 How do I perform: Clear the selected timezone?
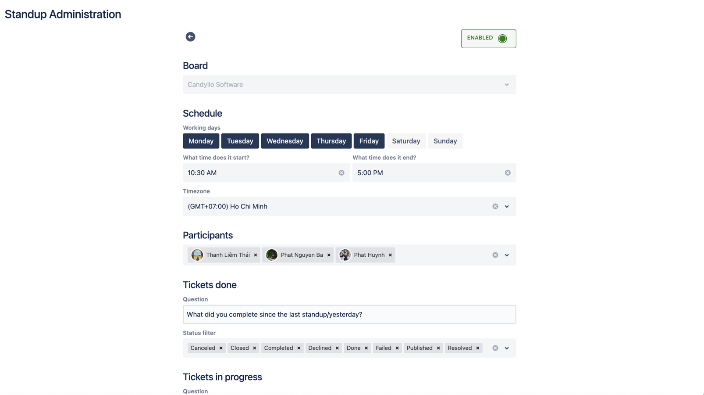click(x=495, y=206)
